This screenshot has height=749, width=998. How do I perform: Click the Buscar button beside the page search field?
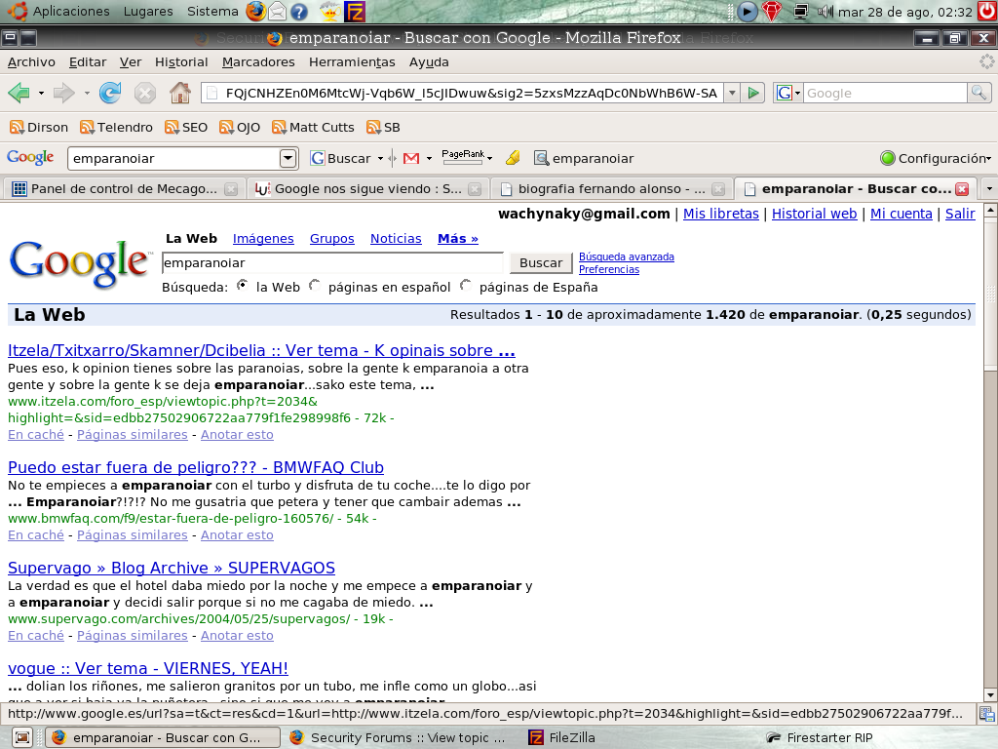[x=541, y=263]
